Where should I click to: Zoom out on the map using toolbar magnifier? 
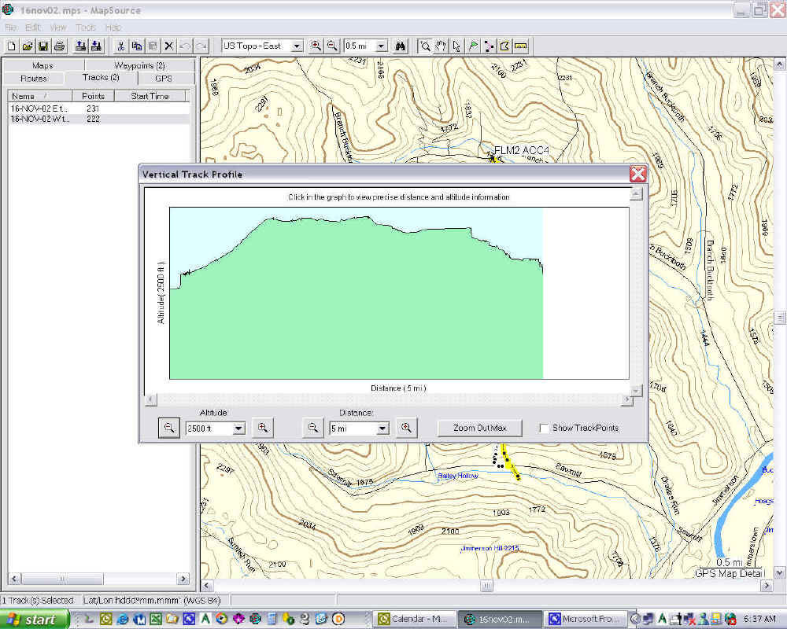click(x=332, y=46)
